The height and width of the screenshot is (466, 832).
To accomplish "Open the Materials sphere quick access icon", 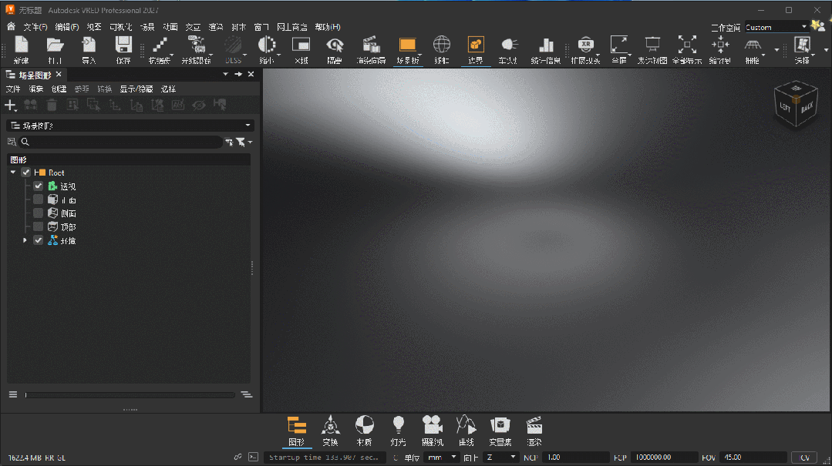I will pyautogui.click(x=364, y=425).
